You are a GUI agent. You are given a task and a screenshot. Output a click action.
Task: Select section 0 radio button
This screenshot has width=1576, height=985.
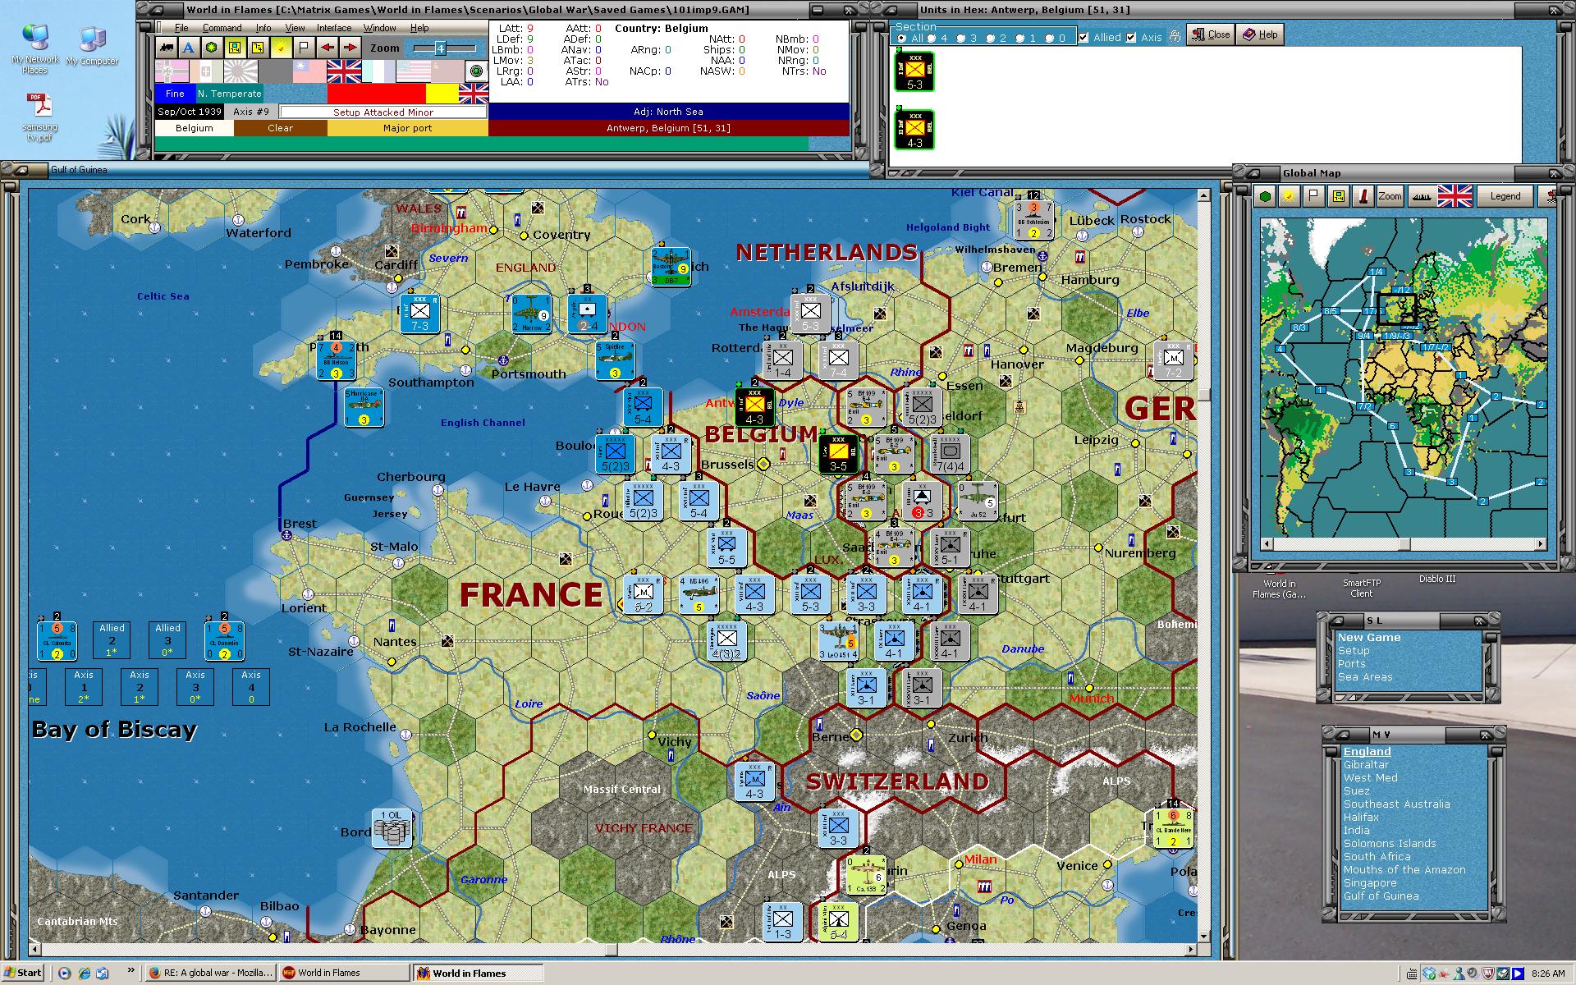(1049, 38)
